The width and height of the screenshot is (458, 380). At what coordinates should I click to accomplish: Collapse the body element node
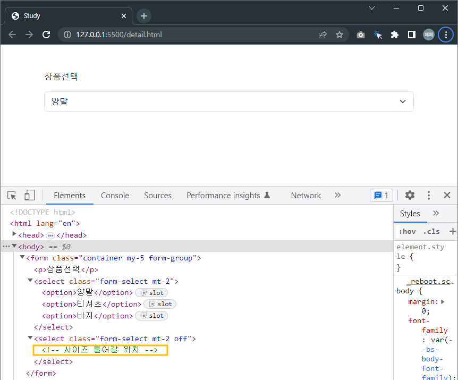pos(14,246)
